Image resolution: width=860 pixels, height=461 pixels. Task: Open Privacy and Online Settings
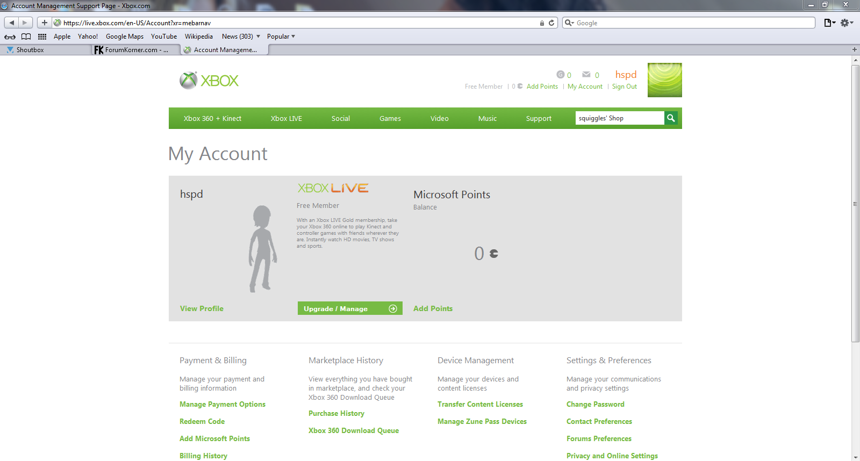point(612,456)
